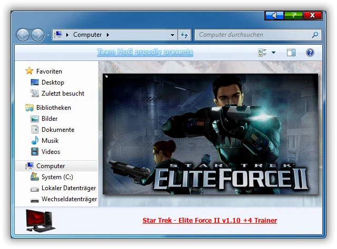Image resolution: width=337 pixels, height=249 pixels.
Task: Toggle the preview pane icon
Action: [291, 53]
